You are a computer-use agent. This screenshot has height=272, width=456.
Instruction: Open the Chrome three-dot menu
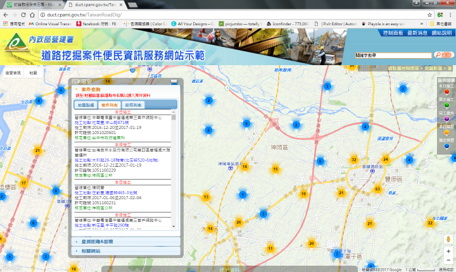point(451,15)
